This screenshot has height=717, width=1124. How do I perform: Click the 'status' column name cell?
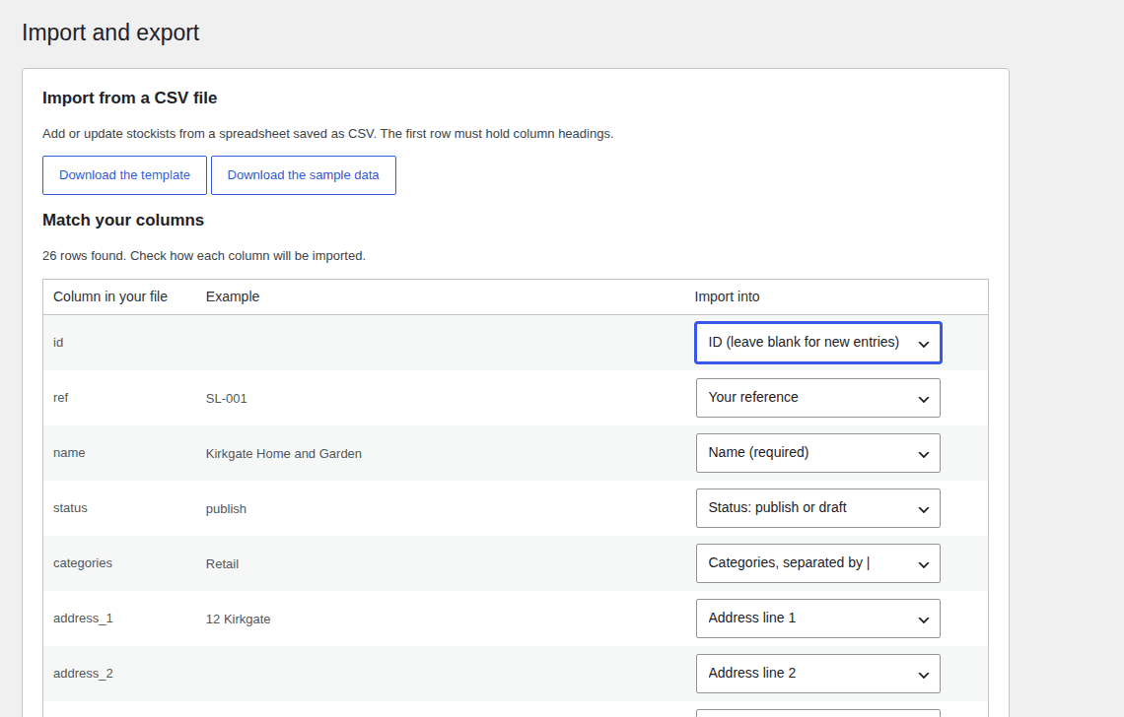pos(70,508)
